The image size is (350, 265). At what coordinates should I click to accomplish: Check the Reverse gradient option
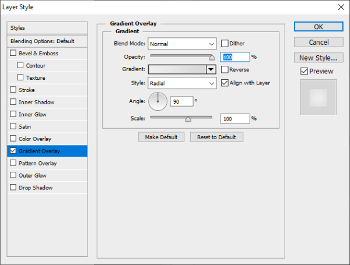(225, 69)
